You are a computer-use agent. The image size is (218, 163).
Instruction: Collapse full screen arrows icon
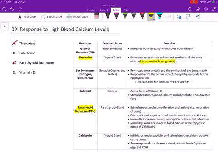(214, 10)
